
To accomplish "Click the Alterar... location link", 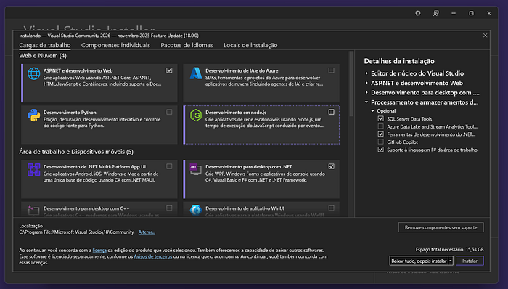I will pos(147,232).
